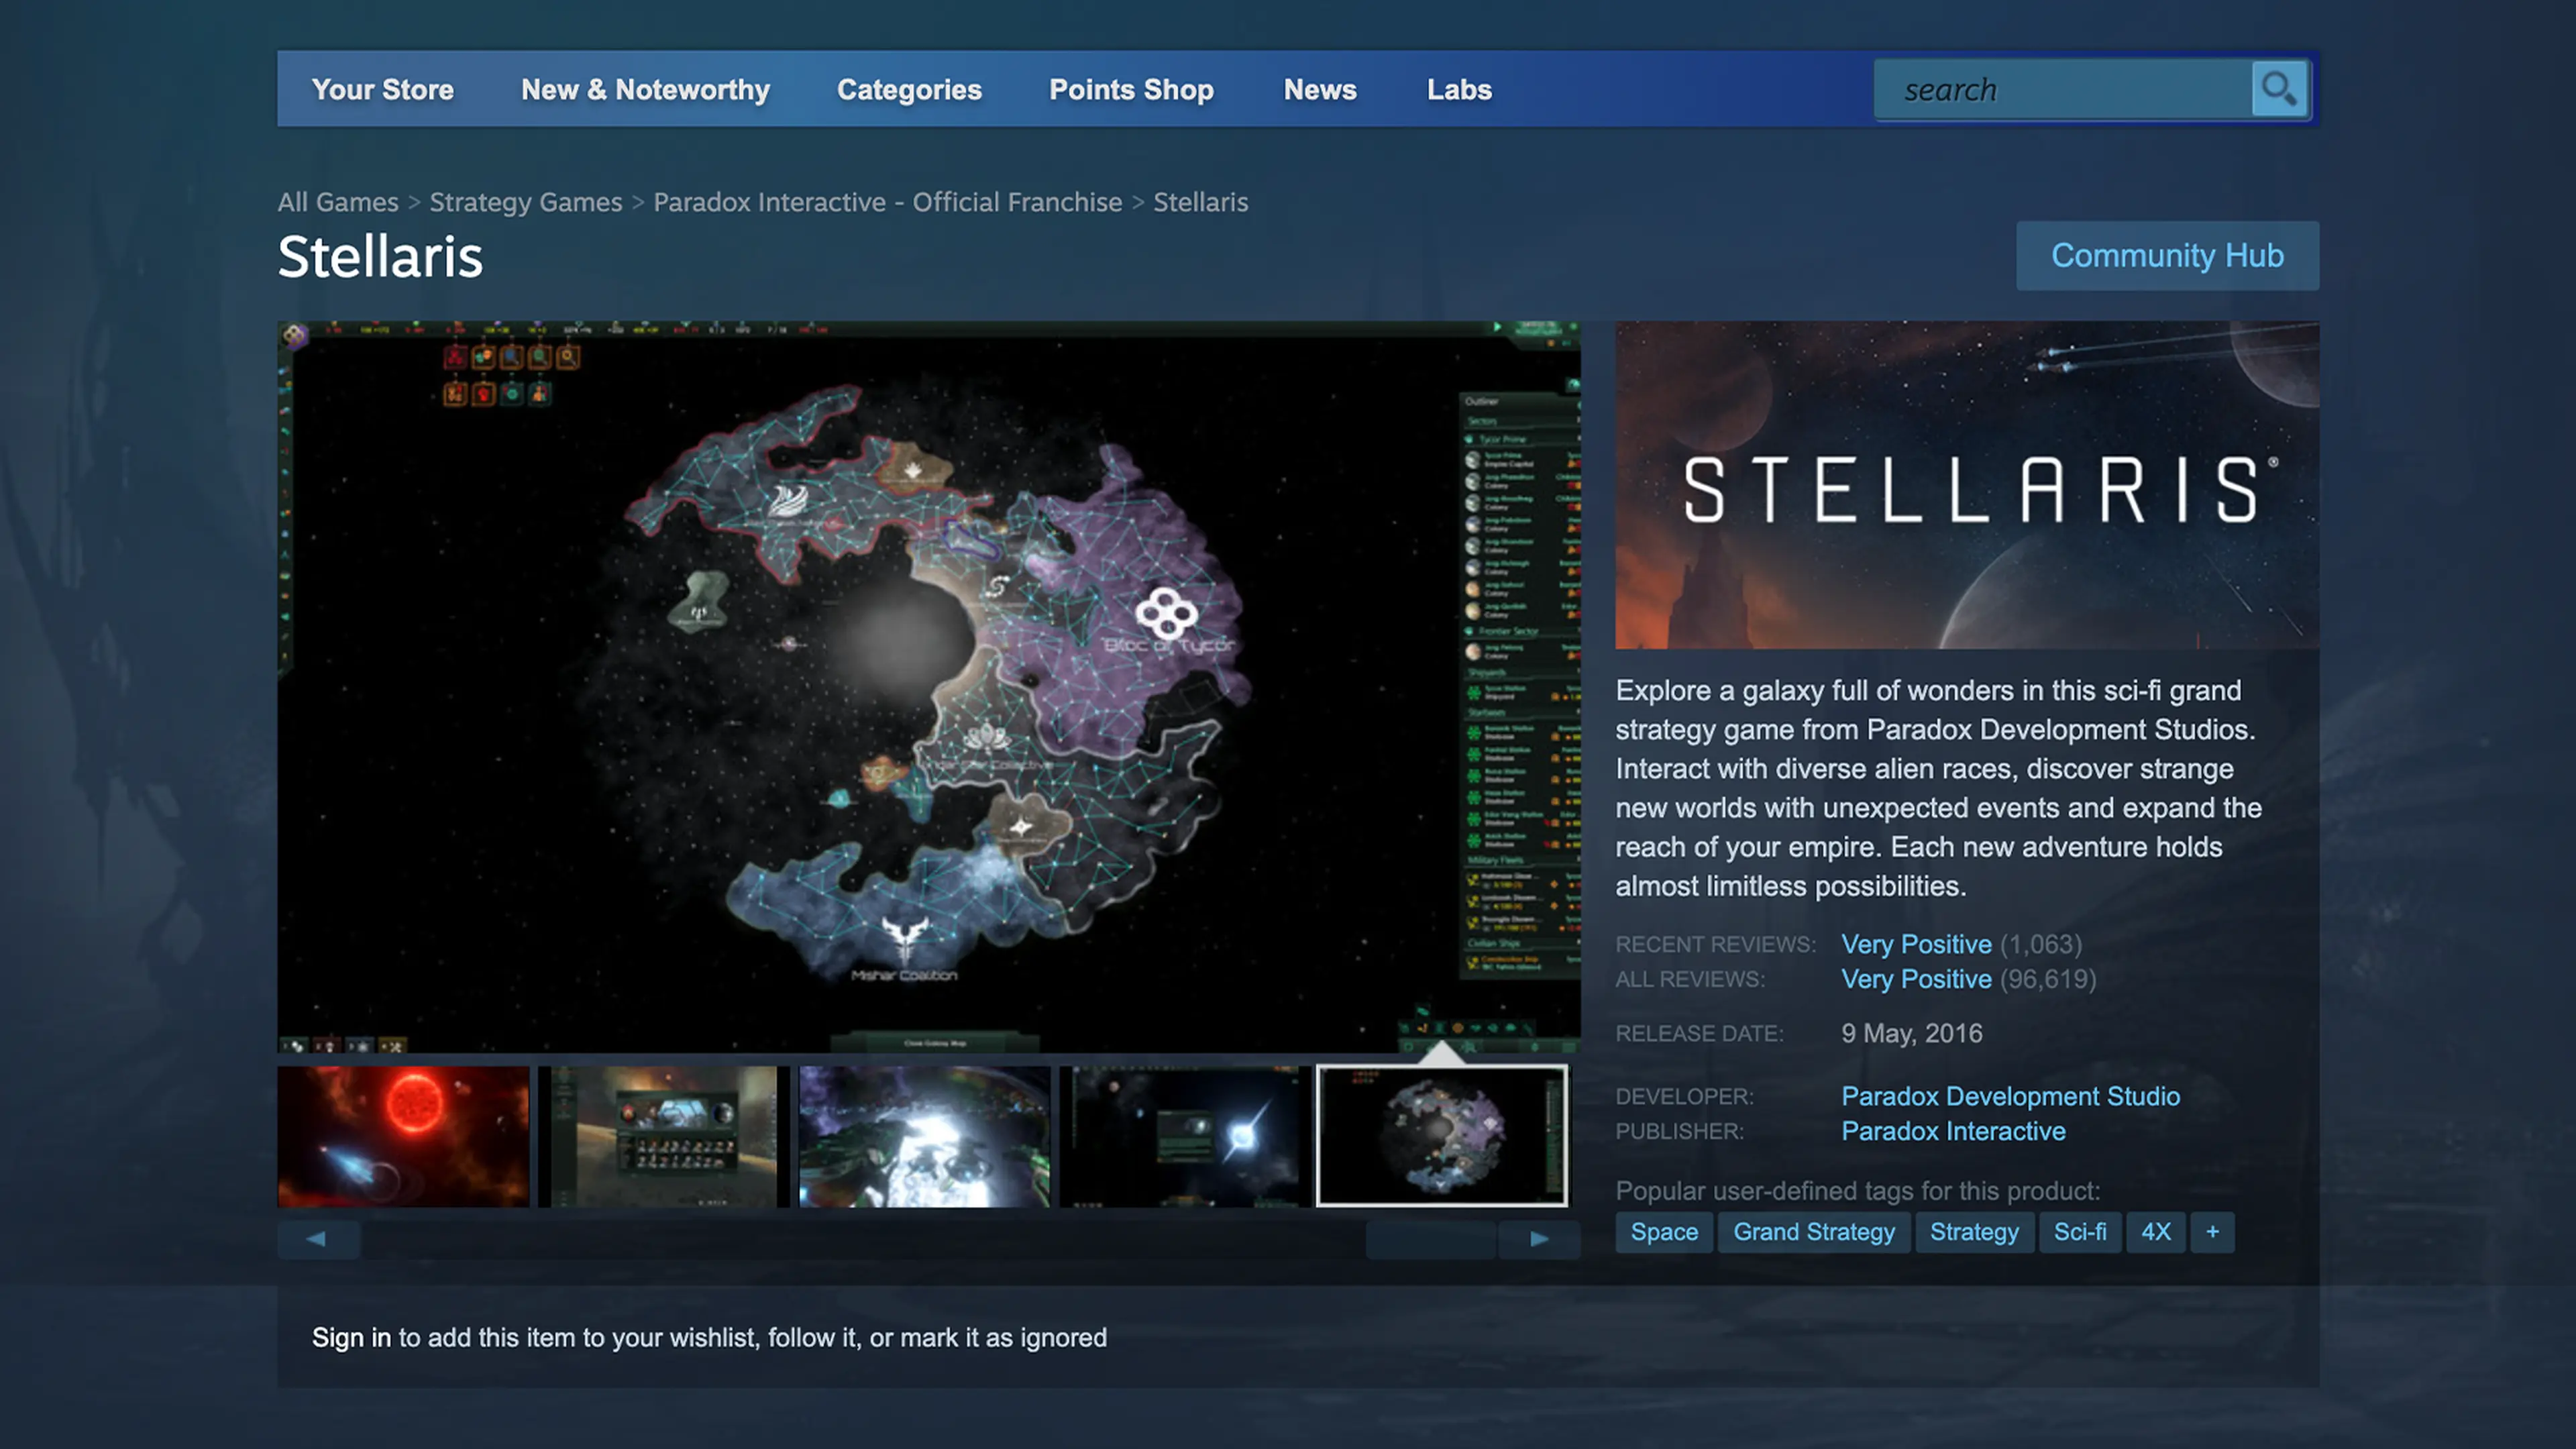Open the News tab
2576x1449 pixels.
(1320, 90)
